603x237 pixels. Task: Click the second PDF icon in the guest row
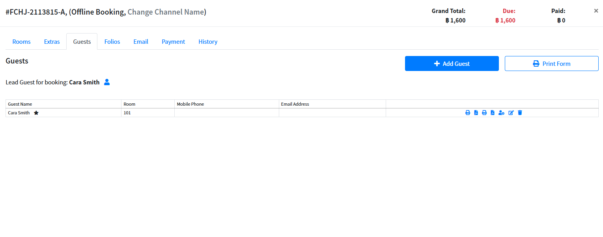pyautogui.click(x=493, y=113)
